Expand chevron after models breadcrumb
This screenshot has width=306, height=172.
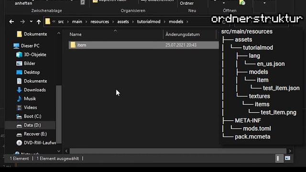pos(187,21)
